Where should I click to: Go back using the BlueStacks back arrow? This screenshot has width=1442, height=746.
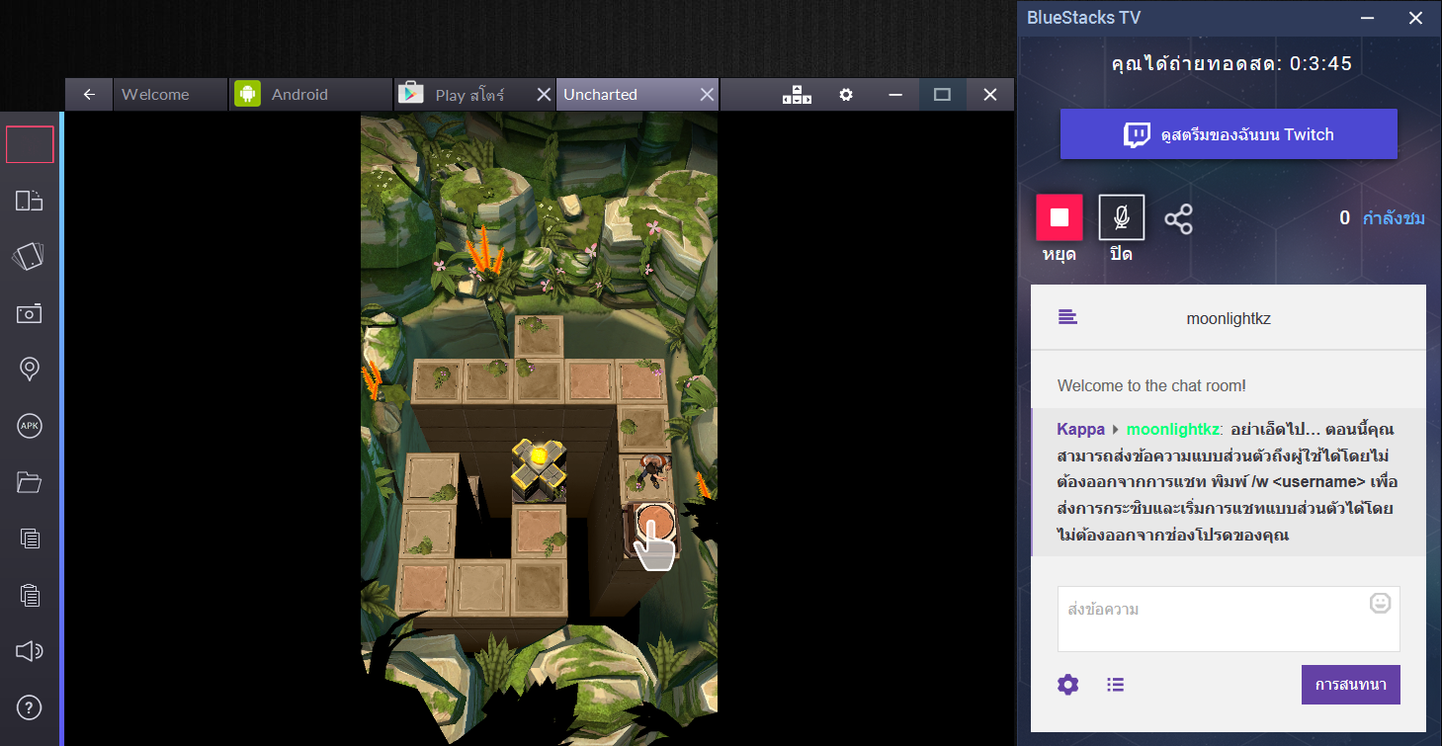[89, 95]
